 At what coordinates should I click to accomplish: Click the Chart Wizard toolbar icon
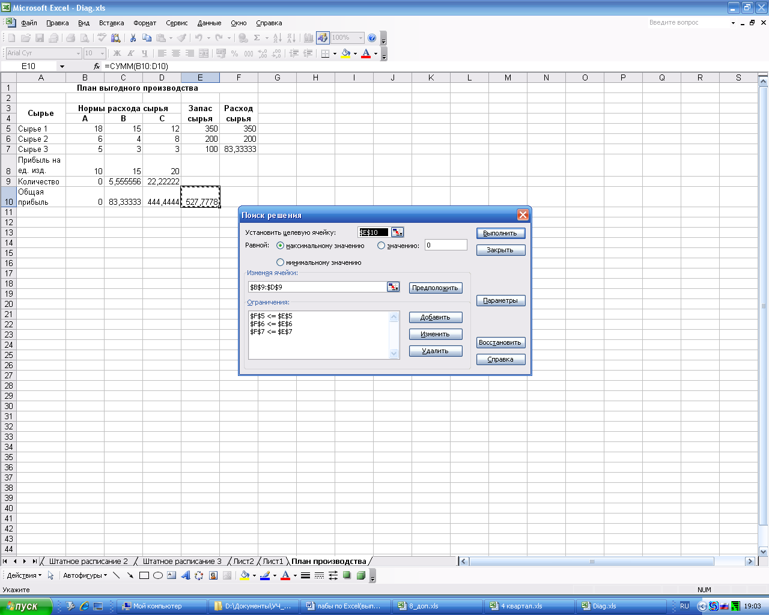(x=309, y=38)
